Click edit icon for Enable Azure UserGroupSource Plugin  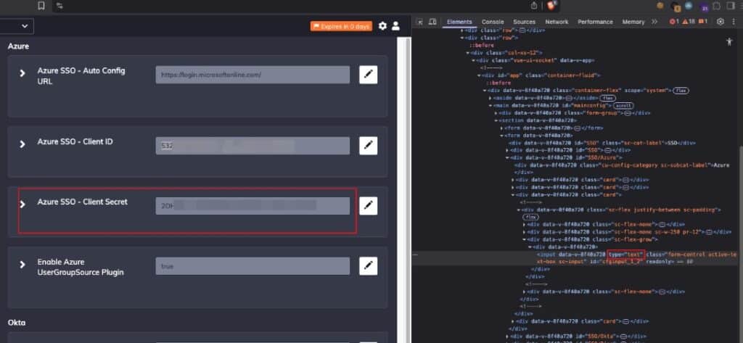368,266
